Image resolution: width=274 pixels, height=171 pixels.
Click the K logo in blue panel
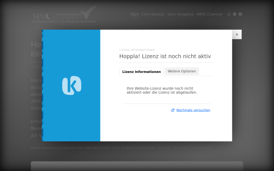click(x=72, y=85)
